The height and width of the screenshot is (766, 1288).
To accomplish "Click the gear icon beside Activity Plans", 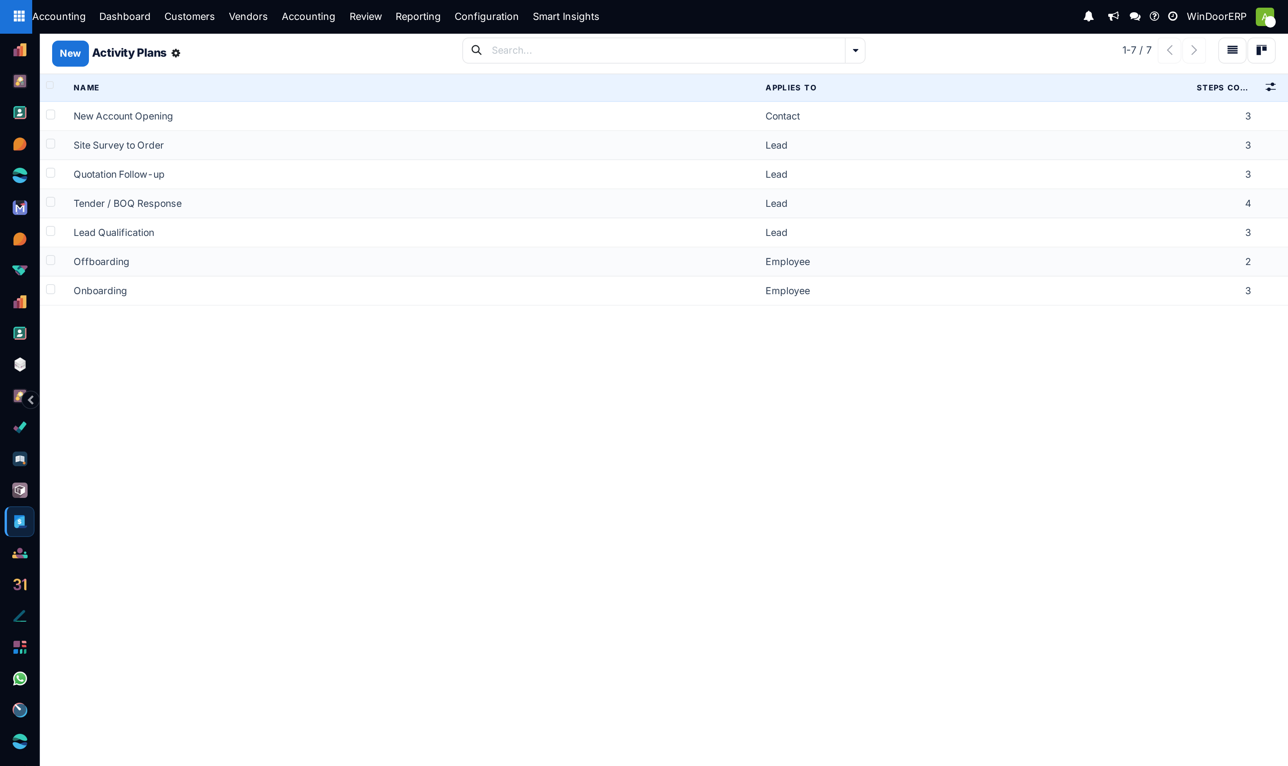I will click(x=176, y=53).
